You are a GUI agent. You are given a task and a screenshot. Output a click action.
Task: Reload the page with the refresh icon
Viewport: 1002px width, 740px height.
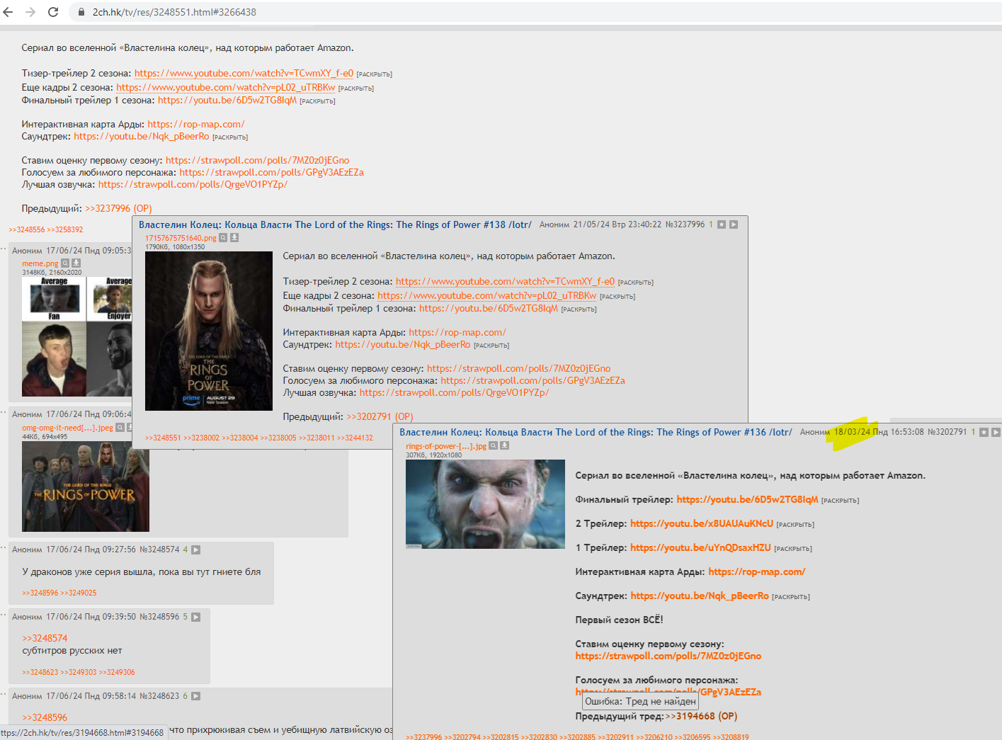(53, 12)
